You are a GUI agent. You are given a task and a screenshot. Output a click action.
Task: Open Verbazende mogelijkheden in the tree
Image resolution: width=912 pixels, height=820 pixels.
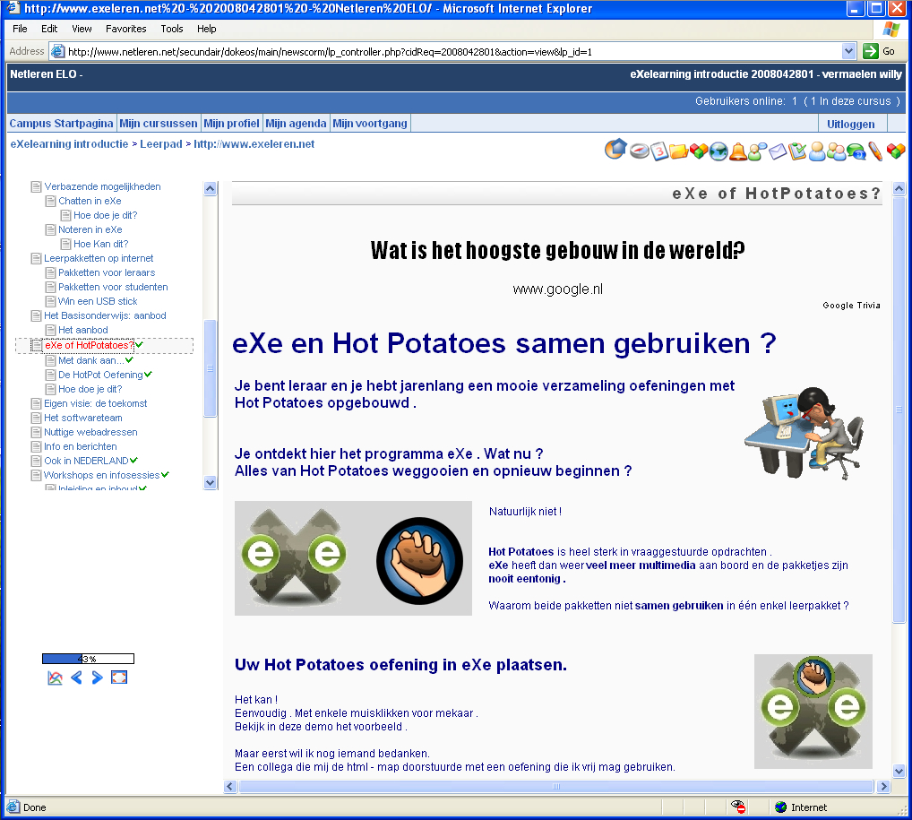(102, 186)
